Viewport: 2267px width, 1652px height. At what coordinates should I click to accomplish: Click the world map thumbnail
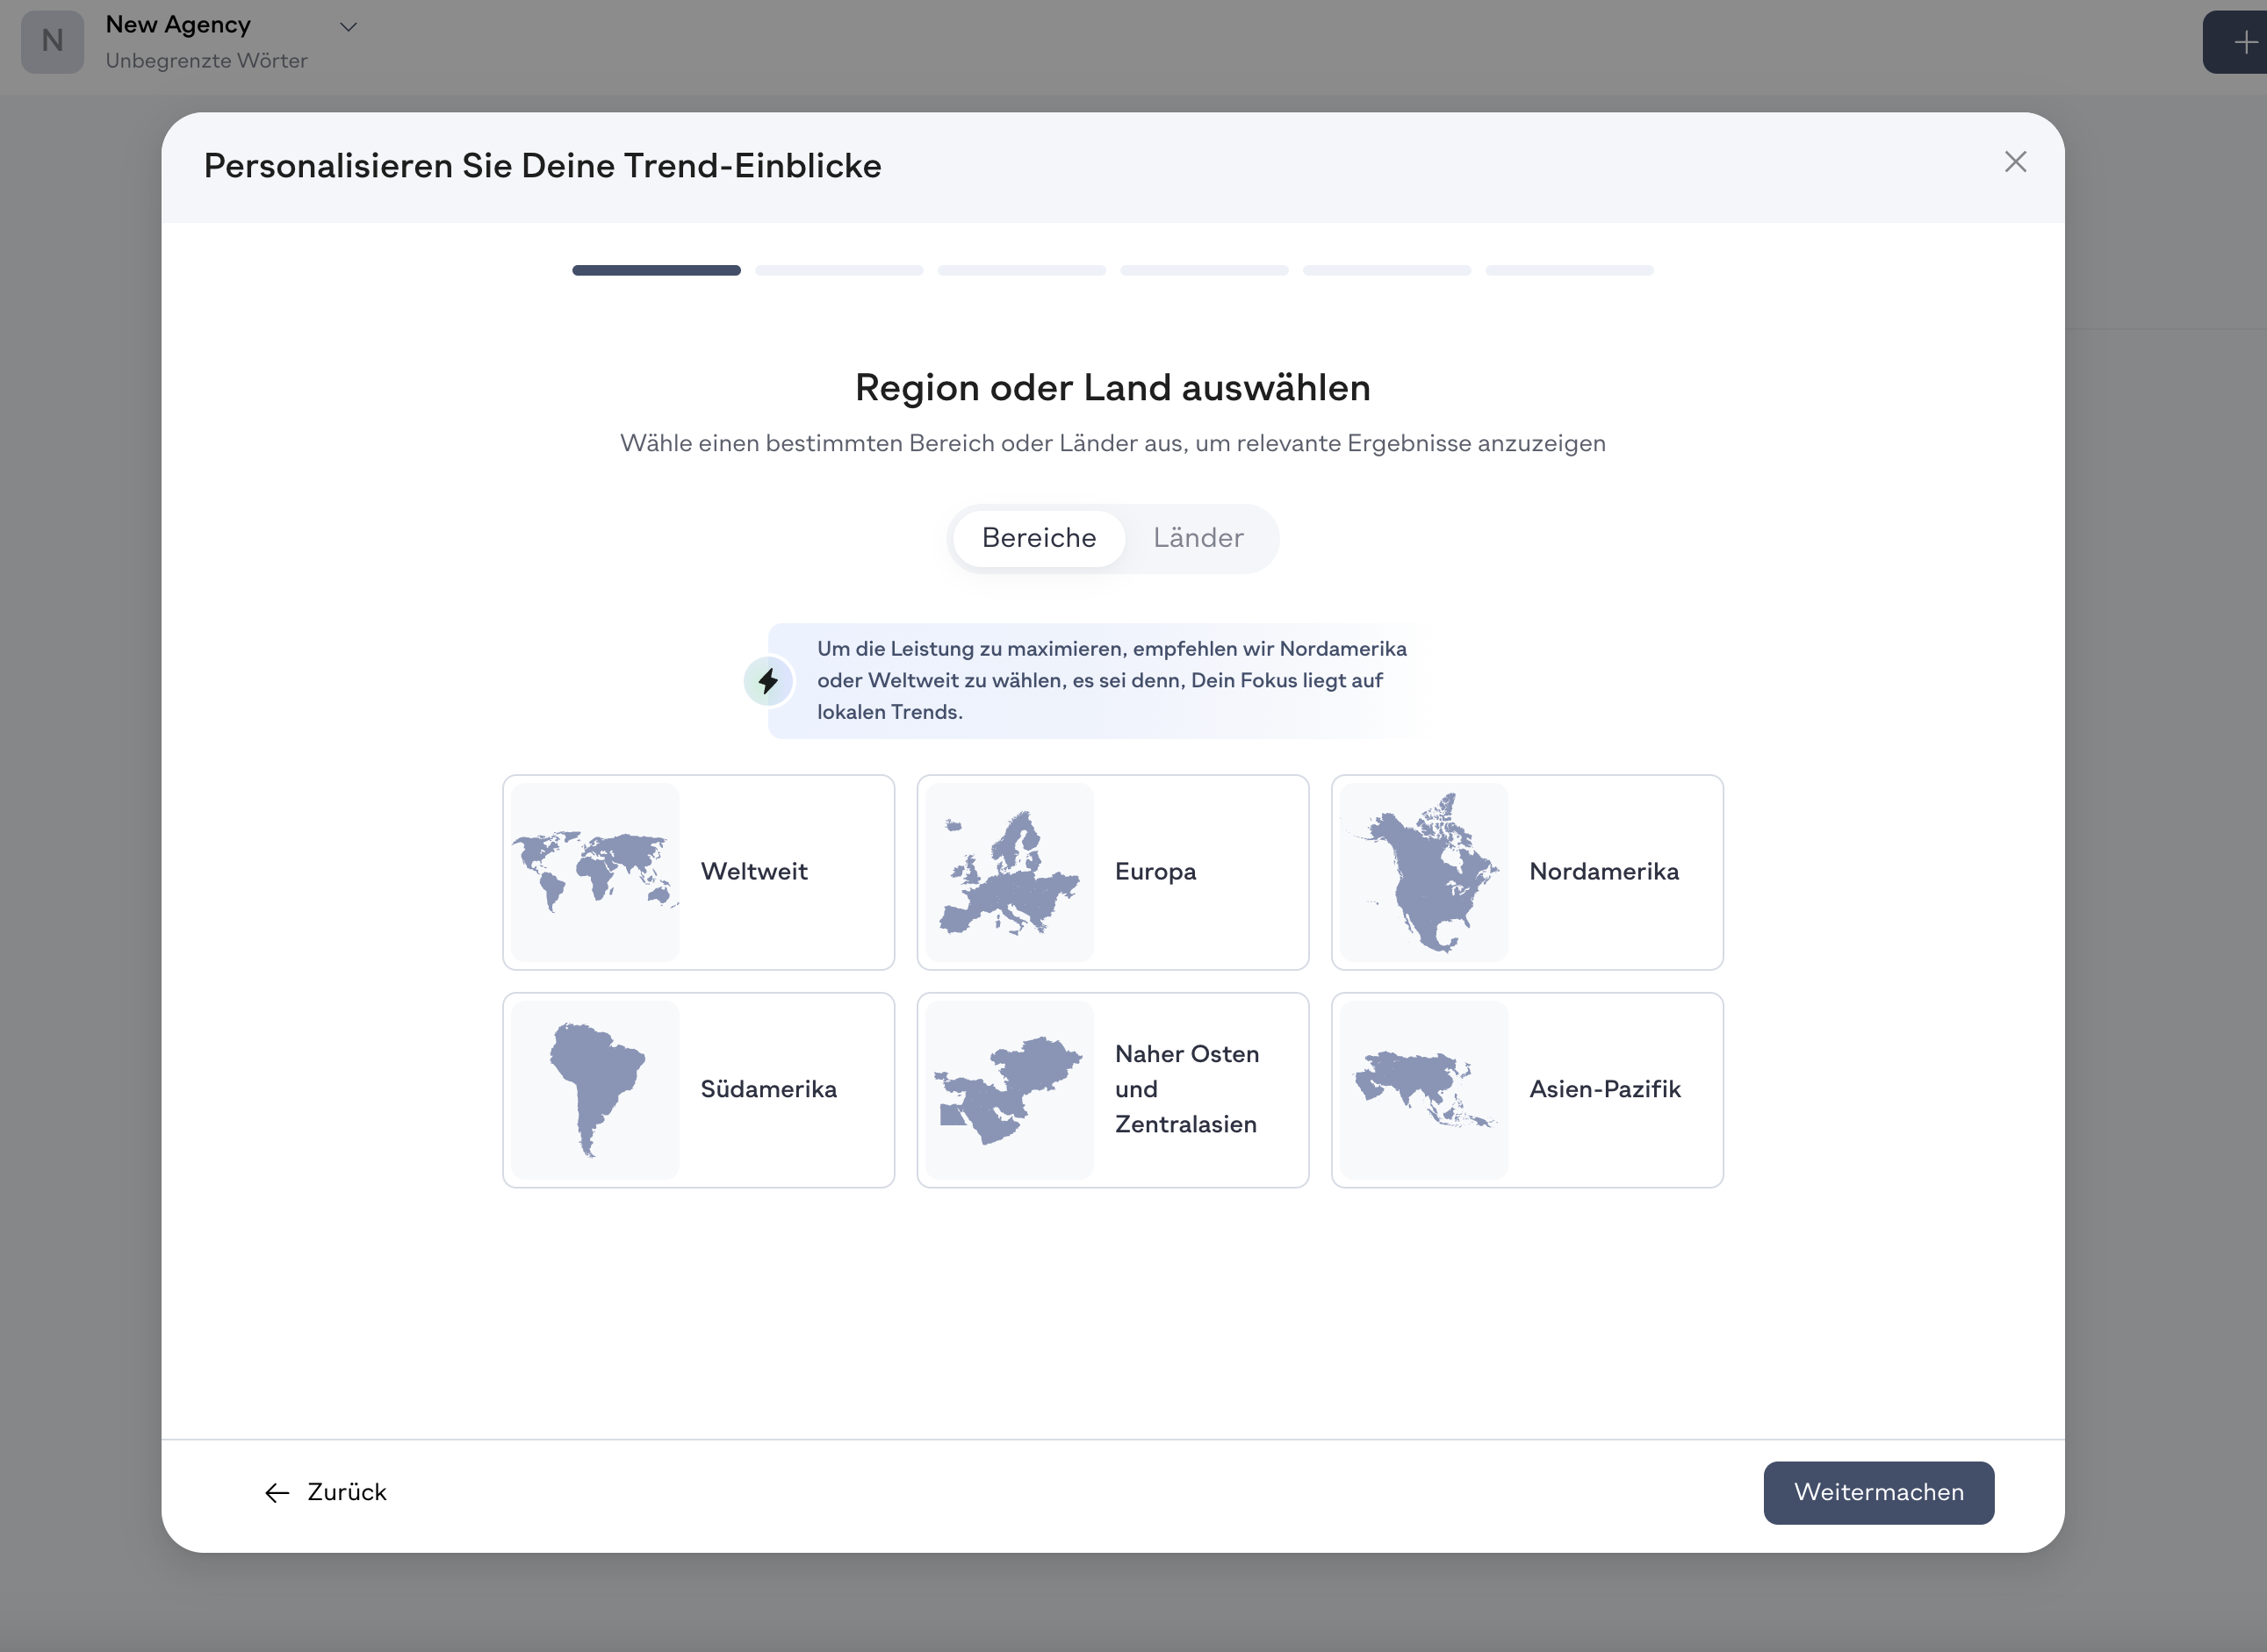595,872
